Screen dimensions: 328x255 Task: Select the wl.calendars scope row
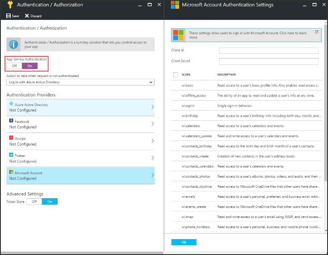coord(246,126)
